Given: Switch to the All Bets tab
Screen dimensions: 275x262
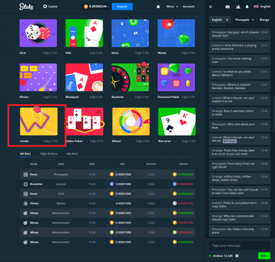Looking at the screenshot, I should tap(25, 154).
